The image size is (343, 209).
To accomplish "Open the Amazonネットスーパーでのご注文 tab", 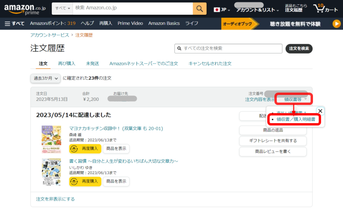I will (x=144, y=63).
